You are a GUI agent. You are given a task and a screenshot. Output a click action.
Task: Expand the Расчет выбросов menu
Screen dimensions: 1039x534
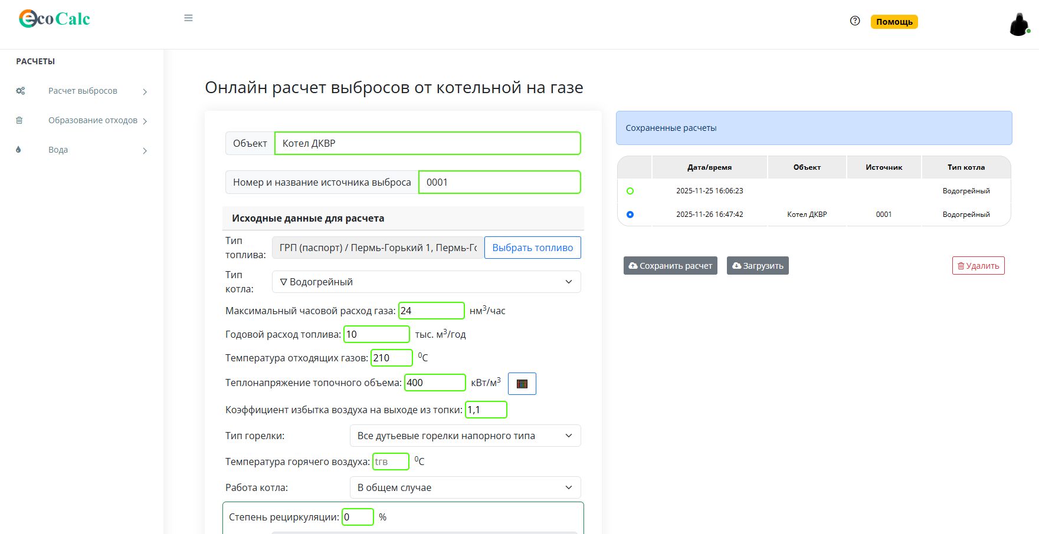tap(83, 91)
